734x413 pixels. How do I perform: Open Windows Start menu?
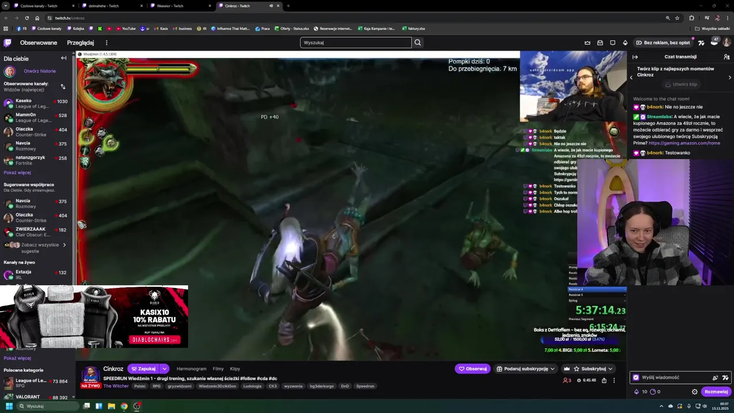(x=9, y=406)
